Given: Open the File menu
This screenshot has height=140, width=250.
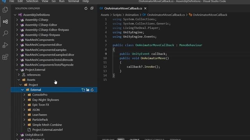Looking at the screenshot, I should [x=12, y=1].
